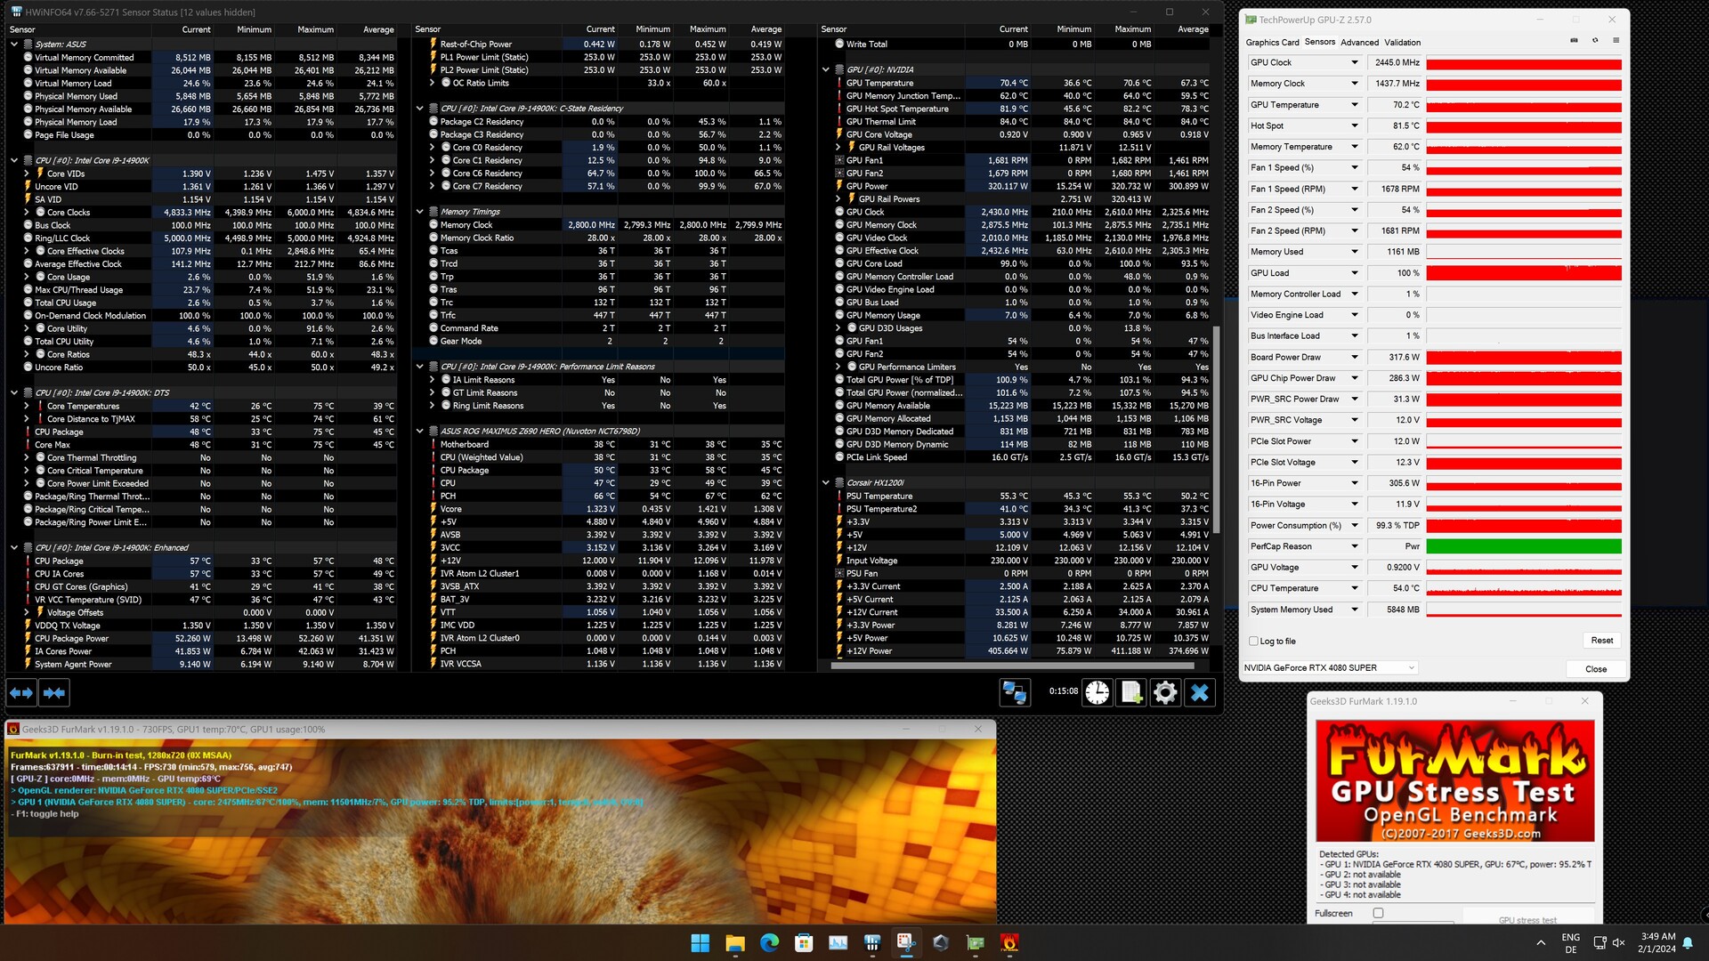This screenshot has height=961, width=1709.
Task: Click the HWiNFO collapse columns arrows icon
Action: click(54, 692)
